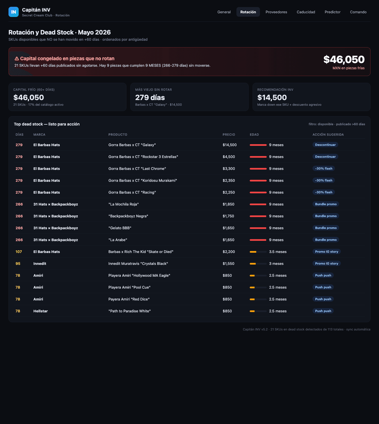Click the age bar for "Skate or Died"
379x424 pixels.
[x=258, y=252]
